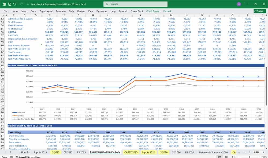Select the IS 2025 sheet tab
Viewport: 268px width, 158px height.
click(x=55, y=152)
